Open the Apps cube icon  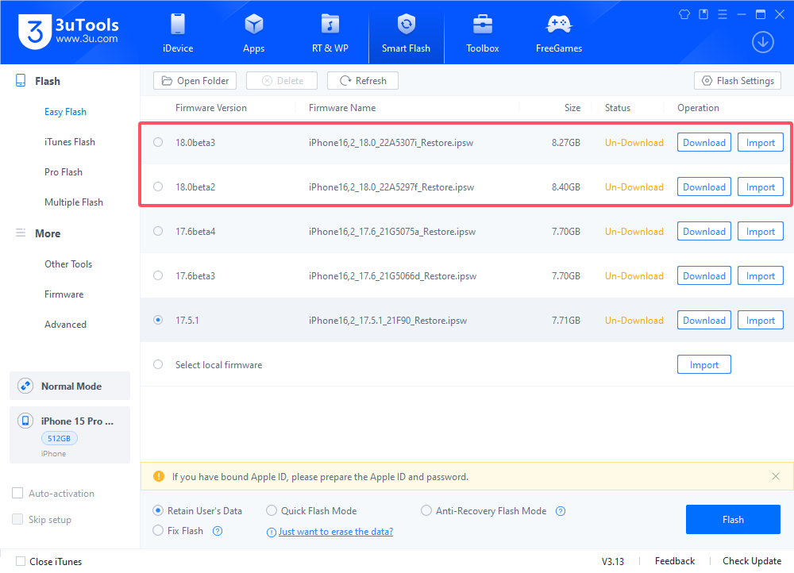click(x=254, y=25)
